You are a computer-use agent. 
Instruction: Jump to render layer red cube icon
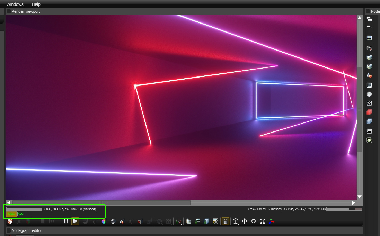pos(369,112)
